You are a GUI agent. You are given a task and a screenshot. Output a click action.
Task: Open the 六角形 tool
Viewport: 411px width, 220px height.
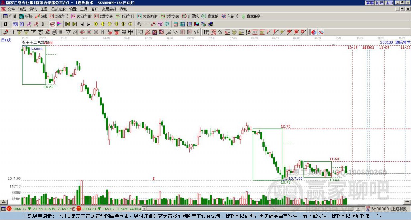coord(230,16)
